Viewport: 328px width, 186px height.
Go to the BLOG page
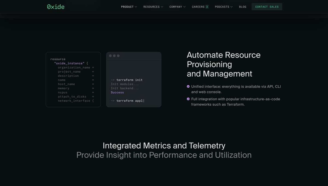[242, 7]
